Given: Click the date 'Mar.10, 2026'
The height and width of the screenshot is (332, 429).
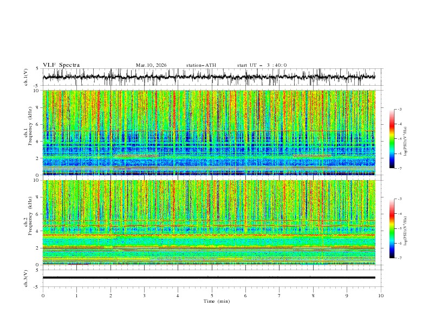Looking at the screenshot, I should (x=151, y=65).
